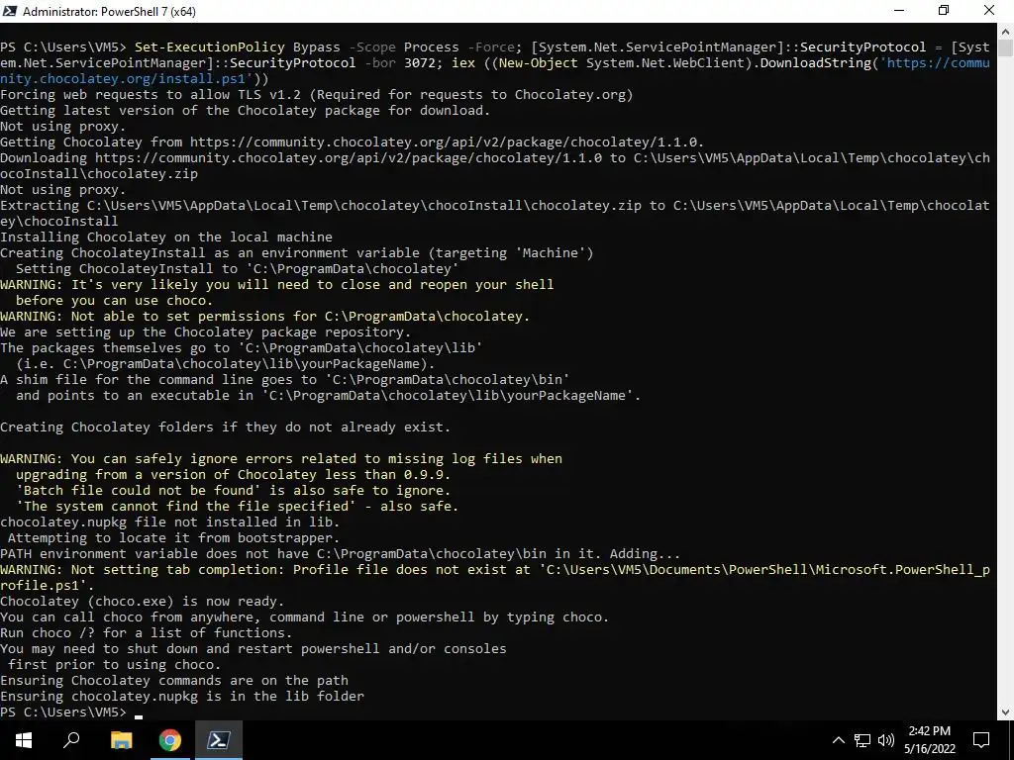The height and width of the screenshot is (760, 1014).
Task: Click the final PS C:\Users\VM5> prompt
Action: coord(63,712)
